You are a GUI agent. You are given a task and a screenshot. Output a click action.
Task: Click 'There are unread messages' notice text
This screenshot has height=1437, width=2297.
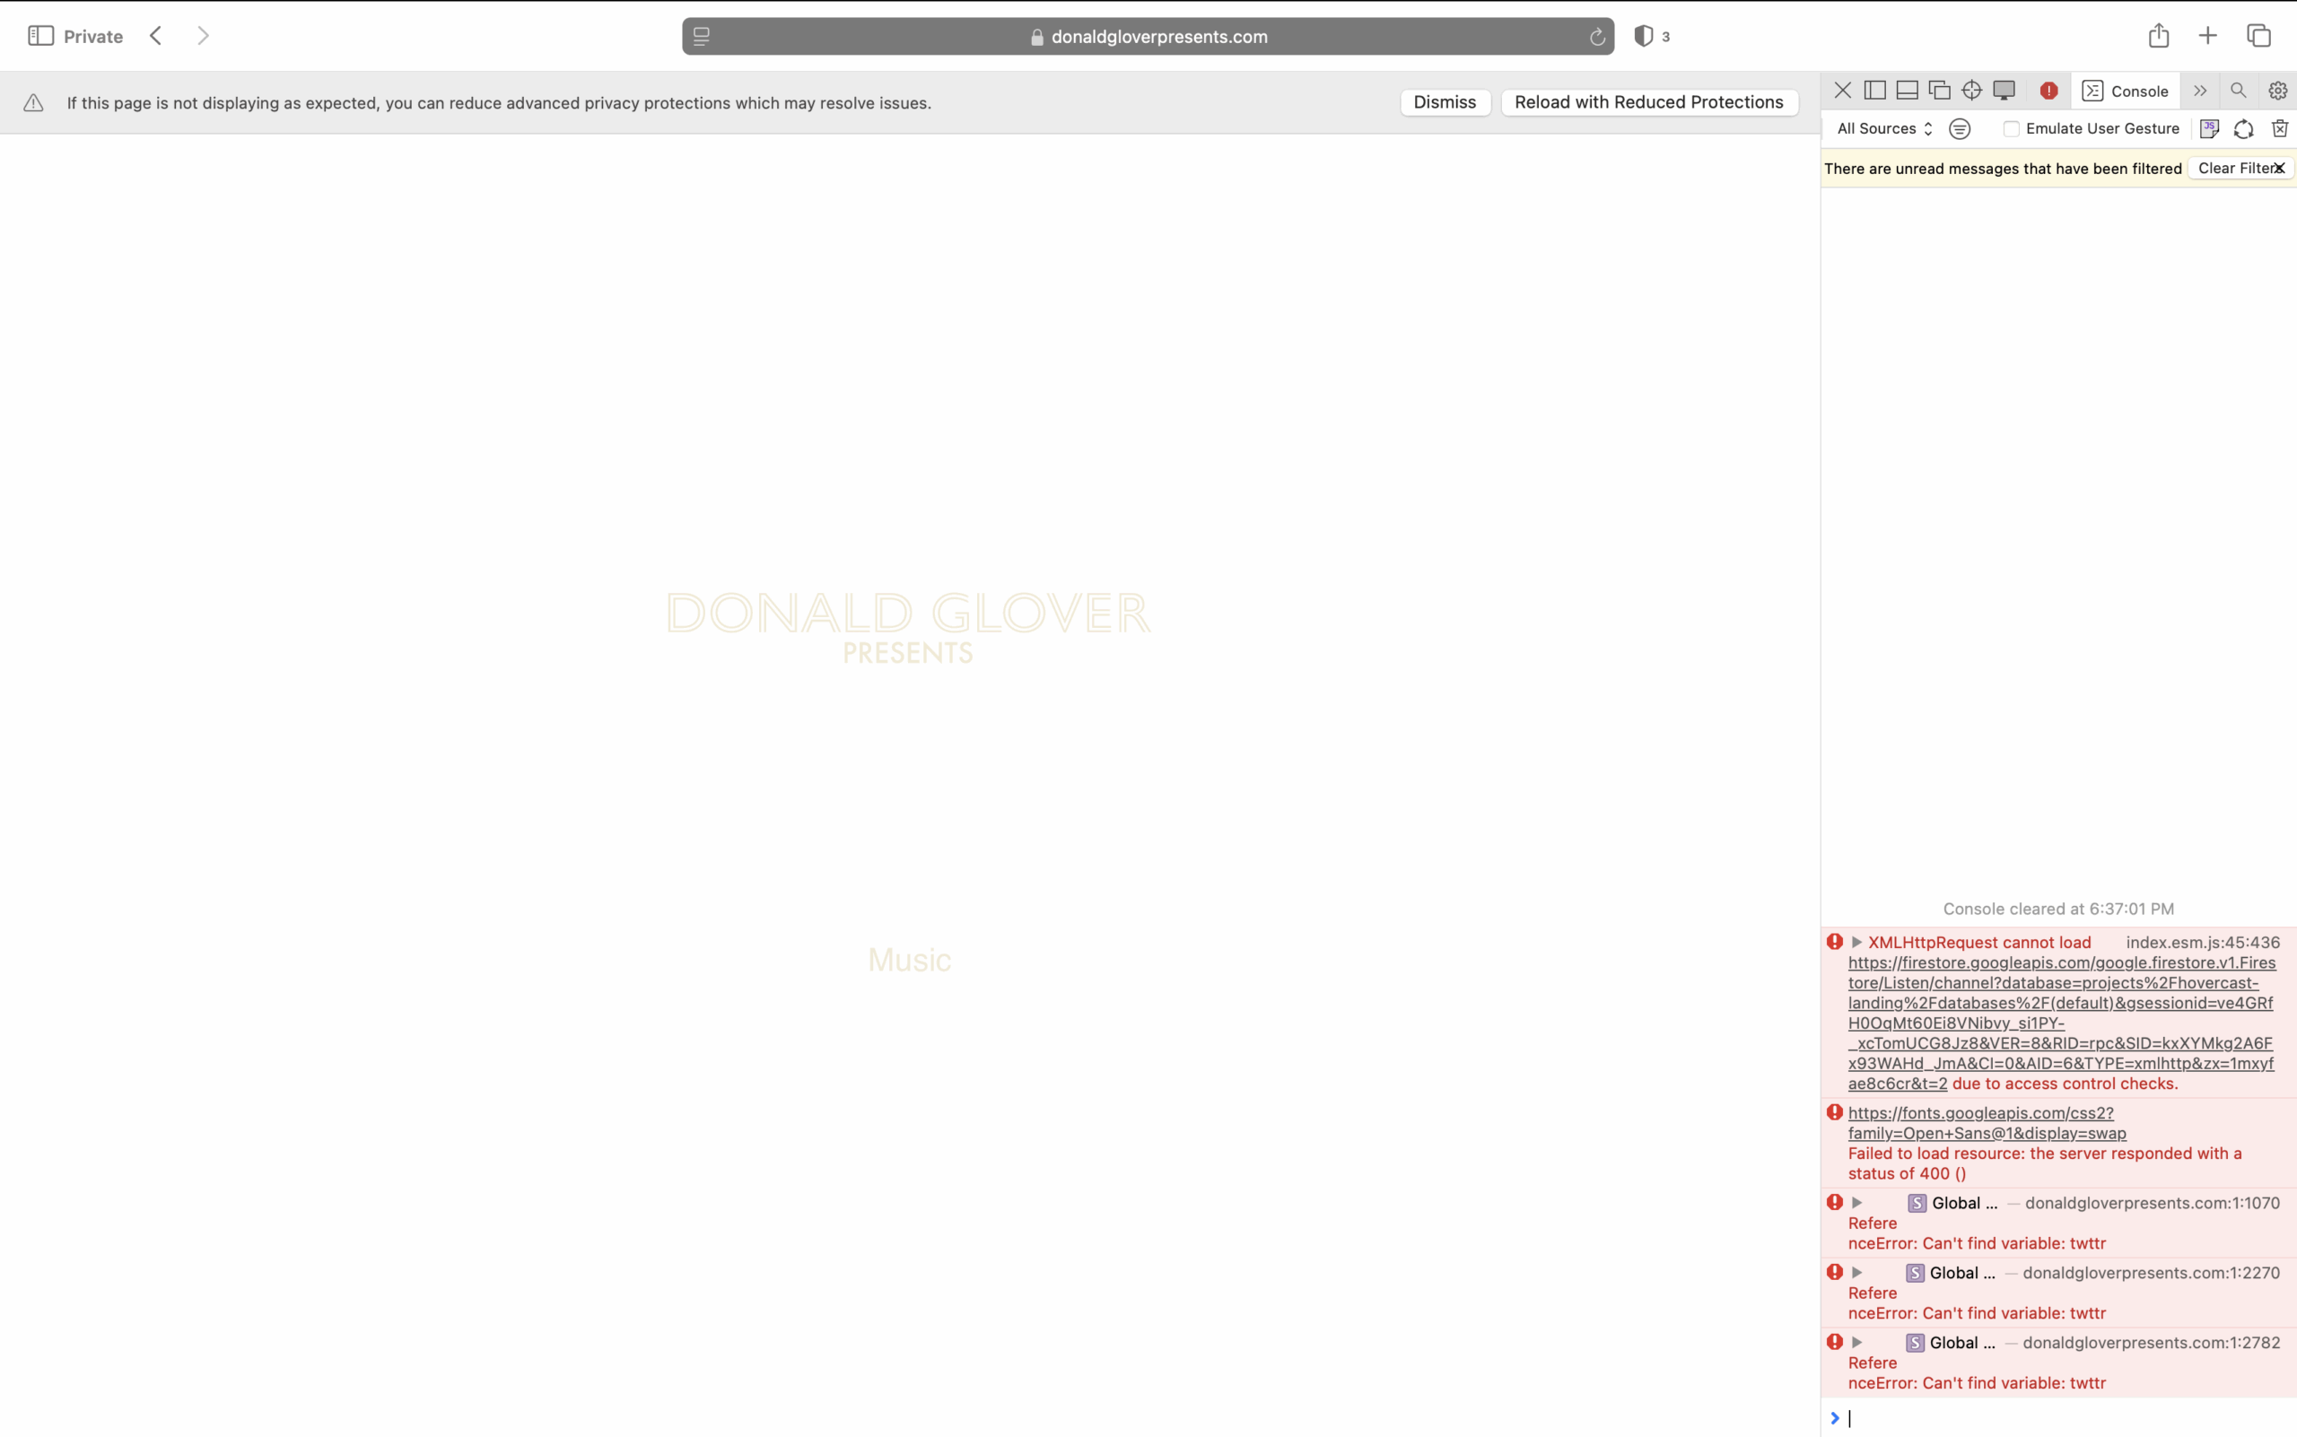click(2003, 169)
